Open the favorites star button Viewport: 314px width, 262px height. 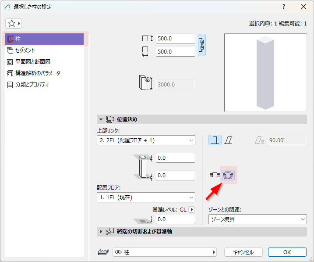(14, 23)
